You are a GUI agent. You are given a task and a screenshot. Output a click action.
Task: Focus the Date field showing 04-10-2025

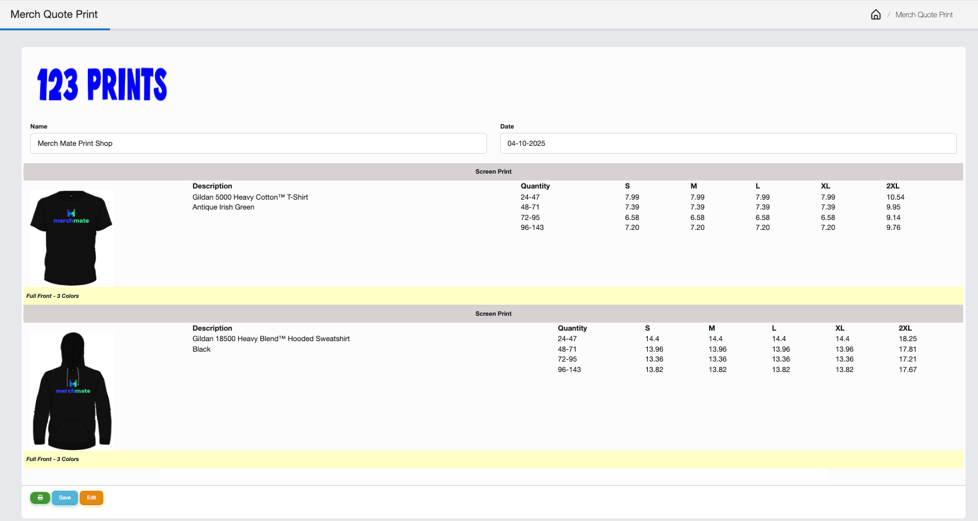[x=728, y=143]
